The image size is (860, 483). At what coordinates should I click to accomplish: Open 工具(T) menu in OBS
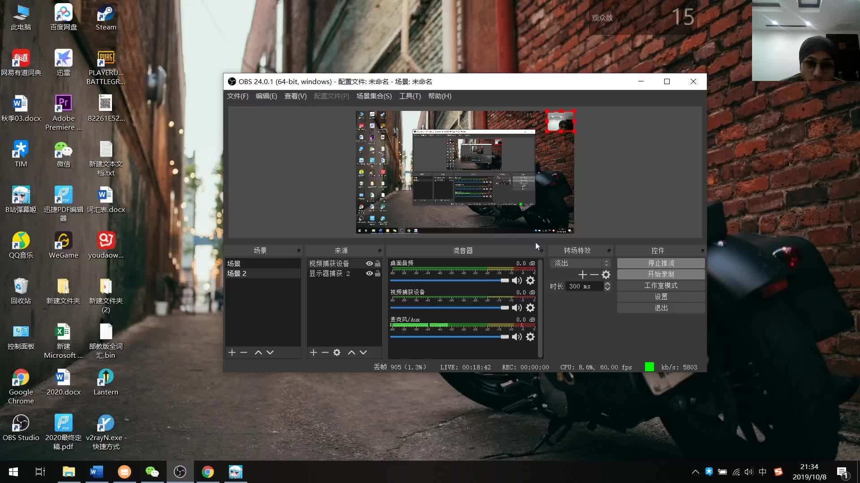pyautogui.click(x=409, y=96)
